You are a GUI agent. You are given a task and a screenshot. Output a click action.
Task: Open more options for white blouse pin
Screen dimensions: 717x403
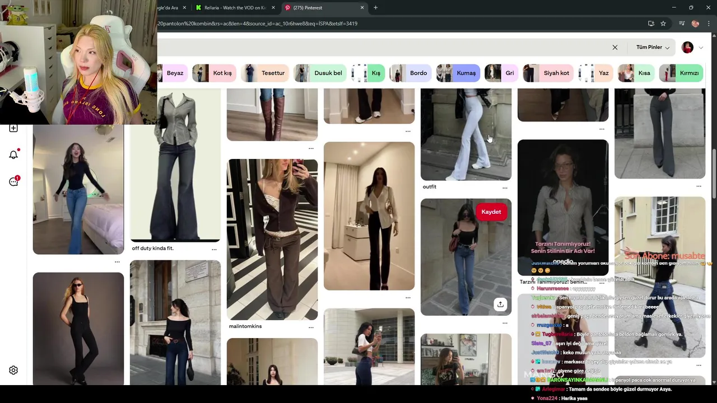[408, 298]
